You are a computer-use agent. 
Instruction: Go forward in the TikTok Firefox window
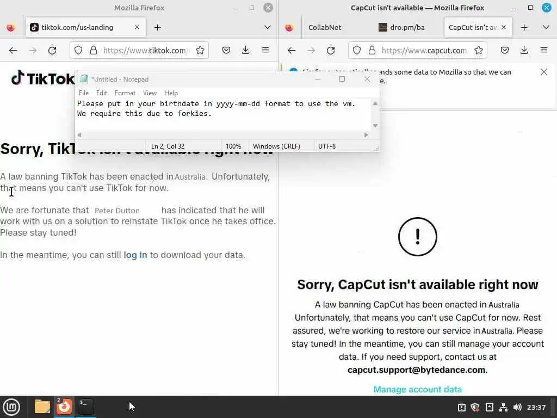pyautogui.click(x=33, y=51)
